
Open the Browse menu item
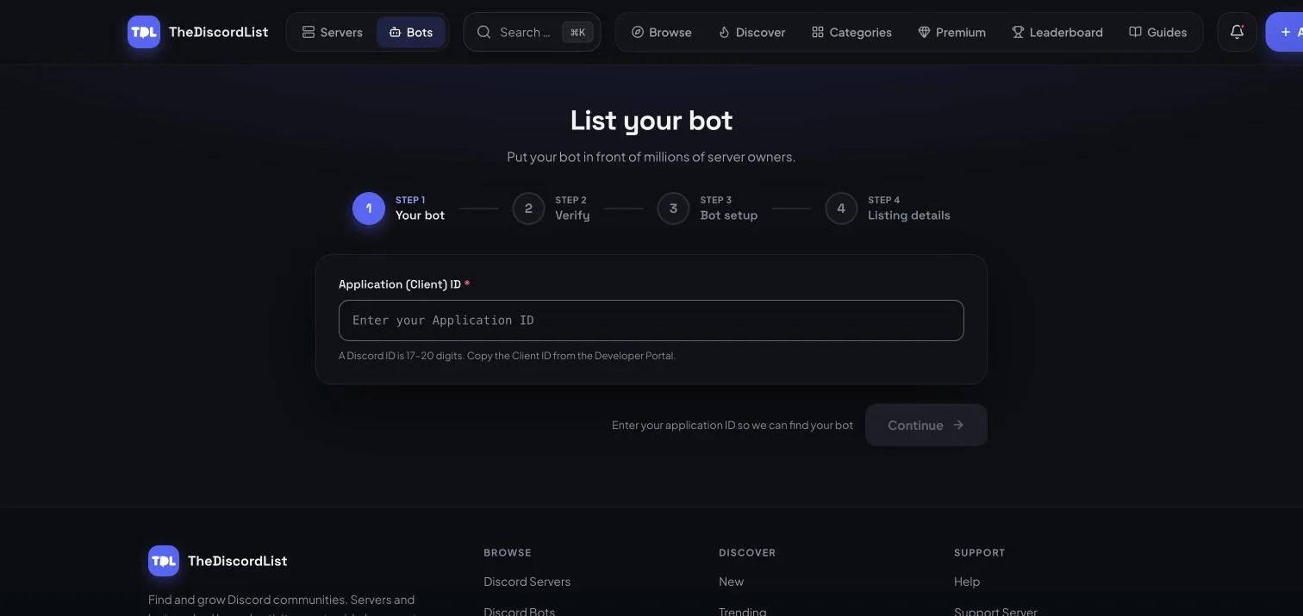tap(661, 32)
